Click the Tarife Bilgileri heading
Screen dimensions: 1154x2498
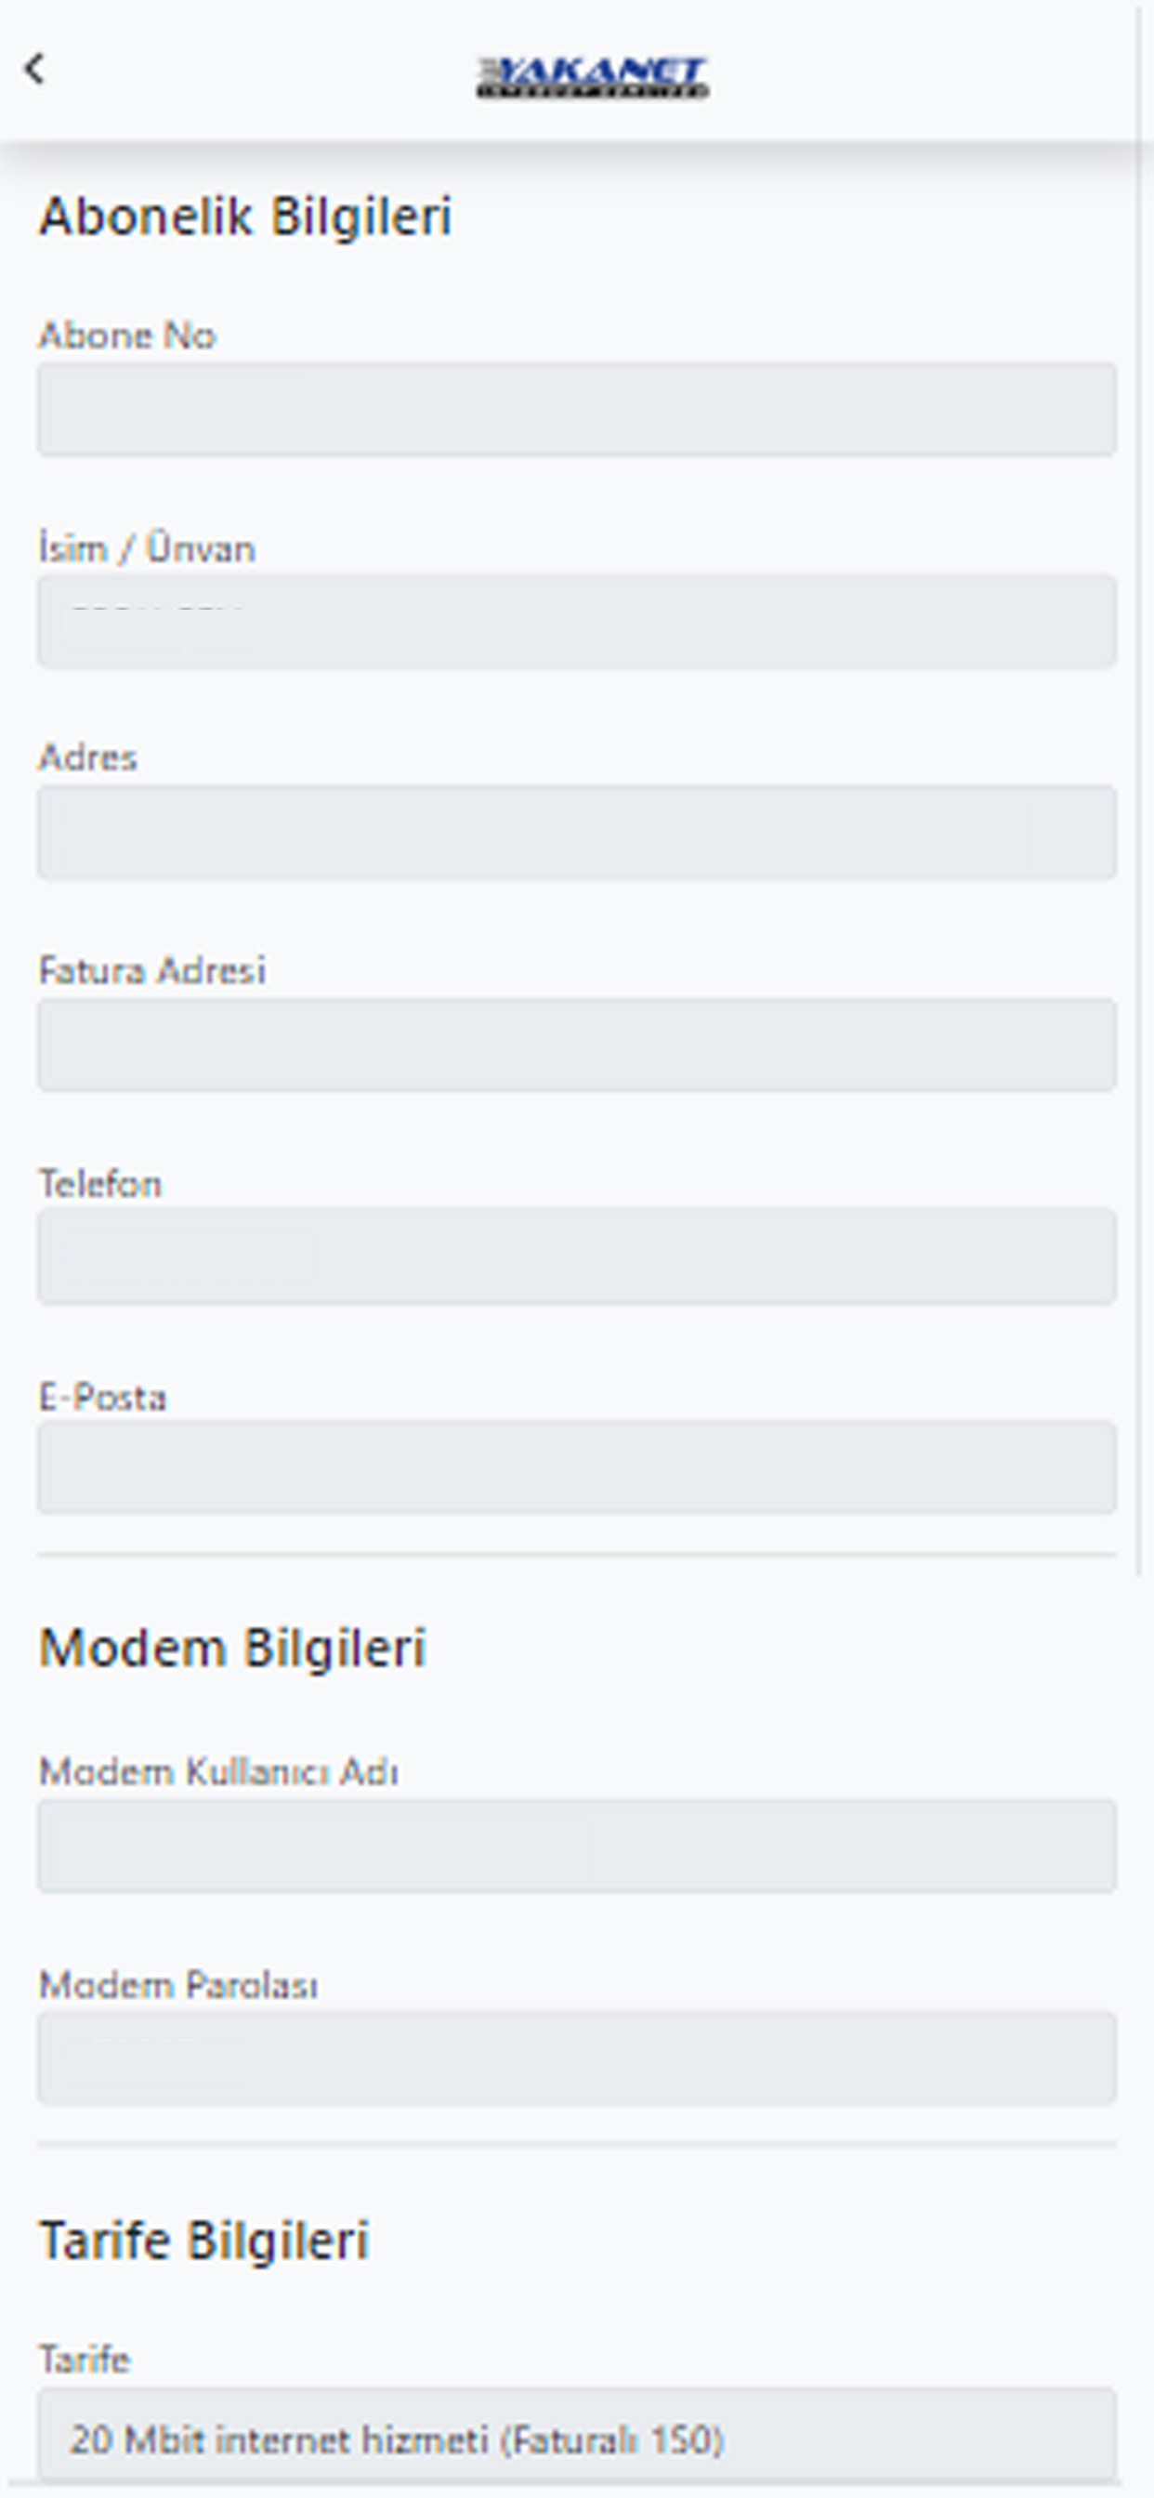(x=204, y=2240)
